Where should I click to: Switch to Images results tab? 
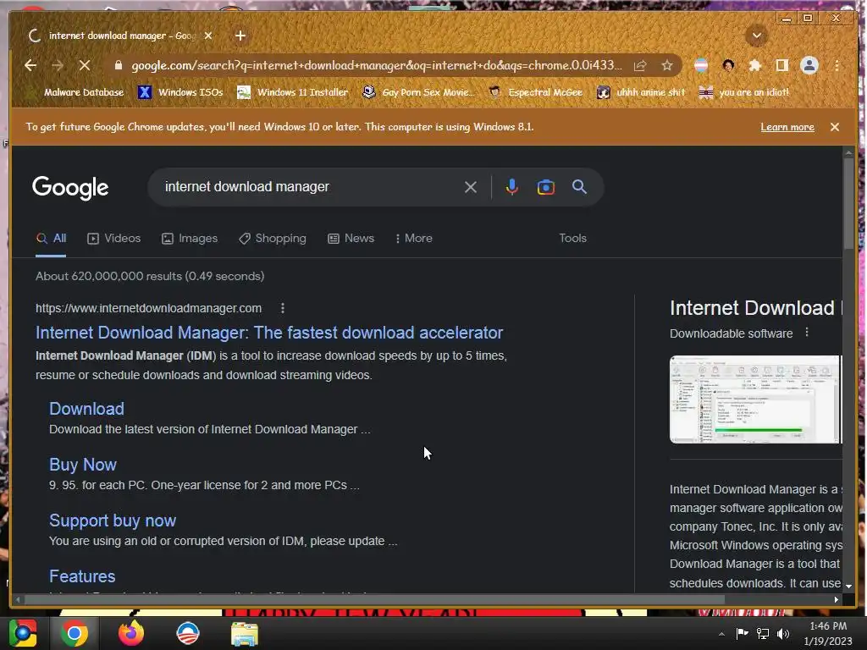190,238
